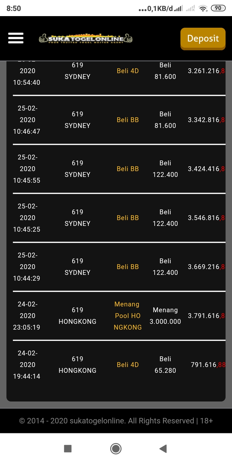The image size is (232, 464).
Task: Tap Beli 4D in the 10:54:40 row
Action: tap(128, 71)
